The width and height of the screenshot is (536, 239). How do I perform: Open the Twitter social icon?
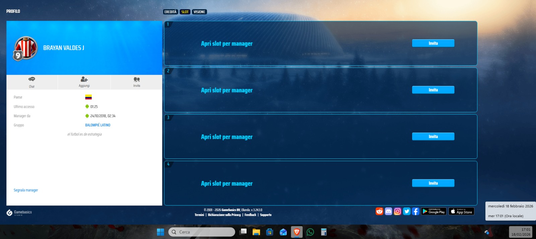[407, 211]
